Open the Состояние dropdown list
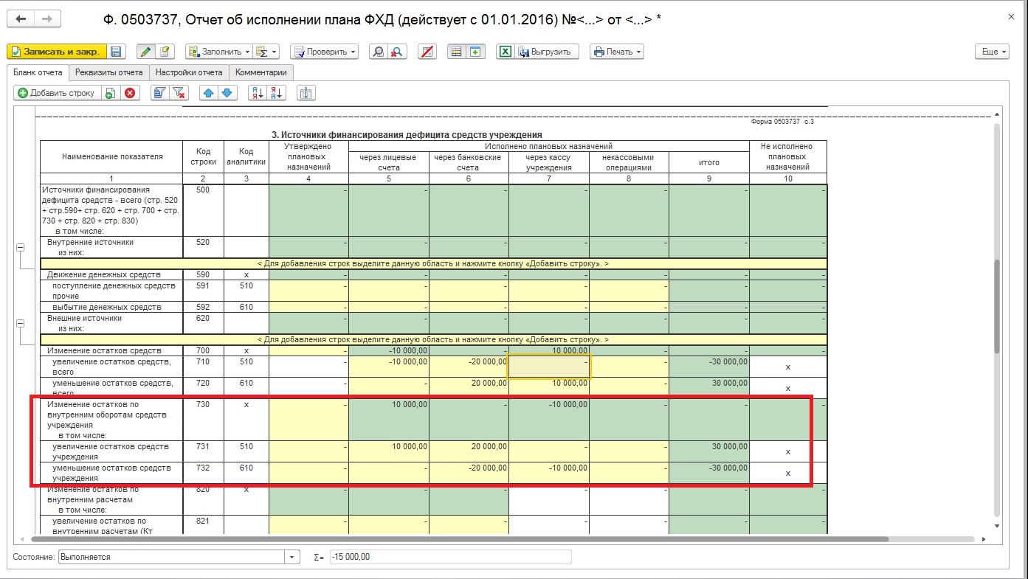Viewport: 1028px width, 579px height. [293, 557]
